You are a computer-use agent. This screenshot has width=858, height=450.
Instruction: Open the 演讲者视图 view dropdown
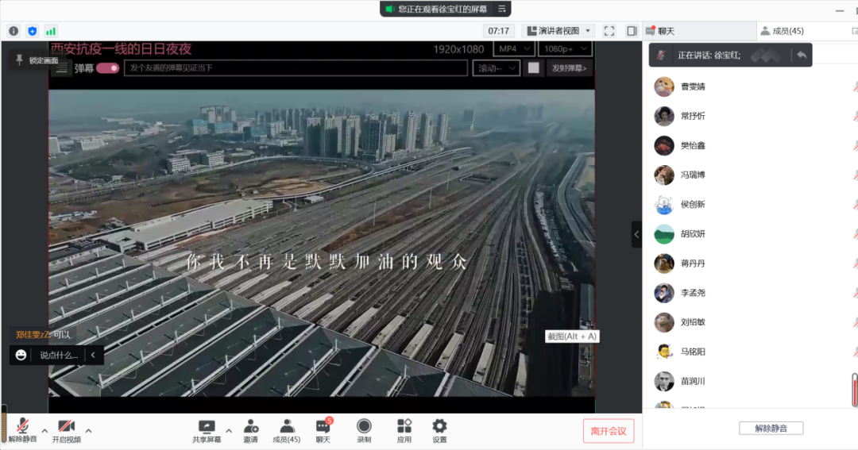click(x=558, y=31)
